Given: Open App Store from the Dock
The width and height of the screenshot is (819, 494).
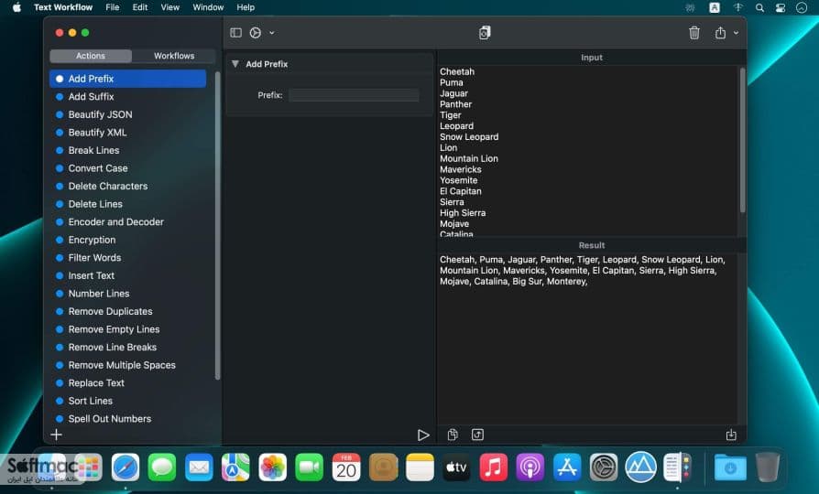Looking at the screenshot, I should click(567, 467).
